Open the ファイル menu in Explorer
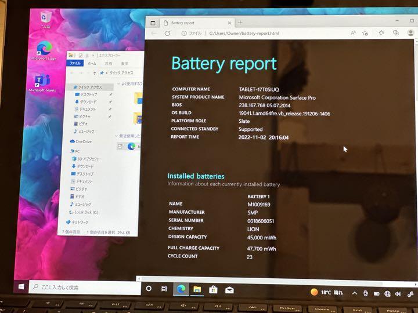418x313 pixels. pyautogui.click(x=75, y=63)
